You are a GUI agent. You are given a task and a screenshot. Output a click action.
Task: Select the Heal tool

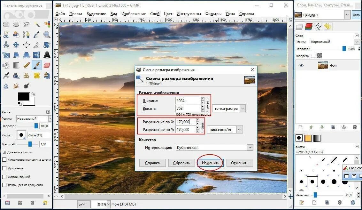click(37, 76)
